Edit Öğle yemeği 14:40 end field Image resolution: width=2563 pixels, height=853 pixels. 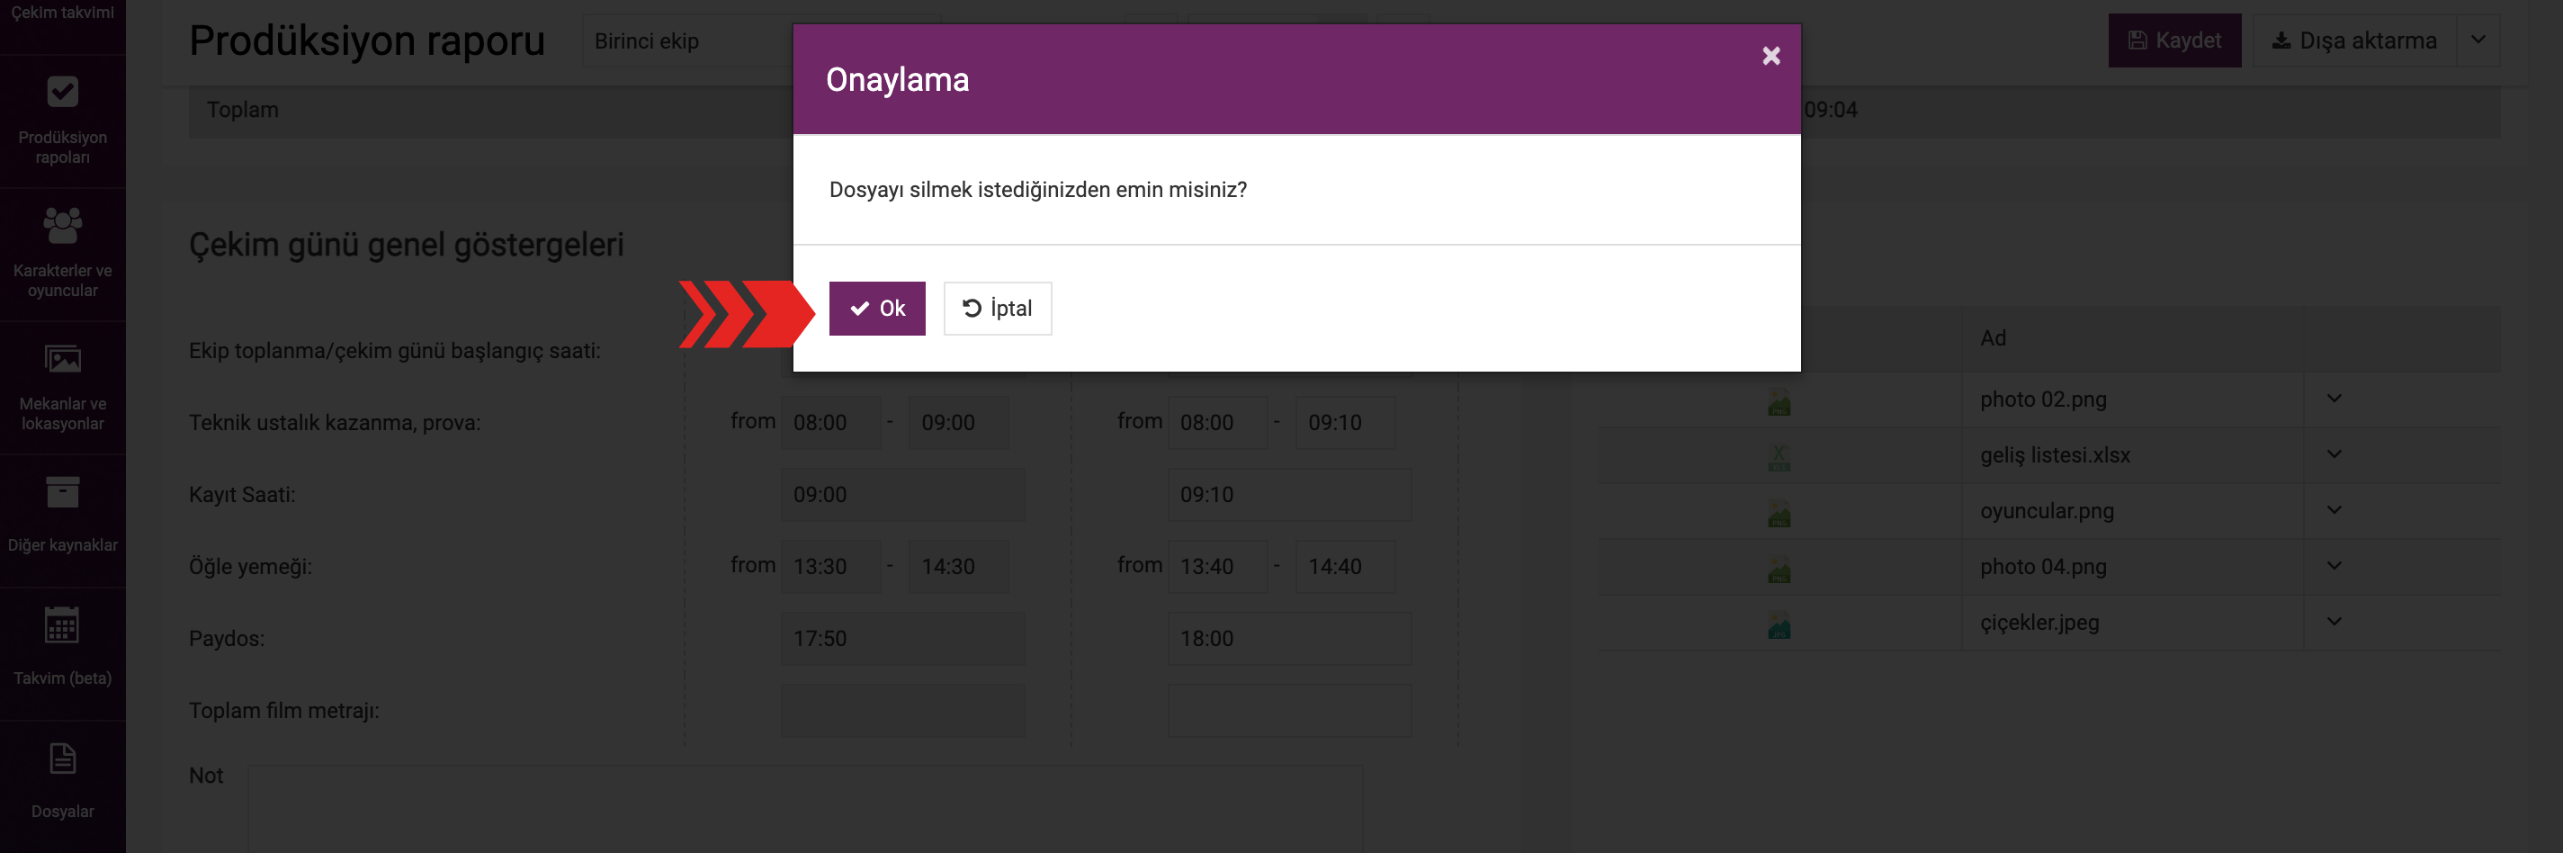(1345, 568)
